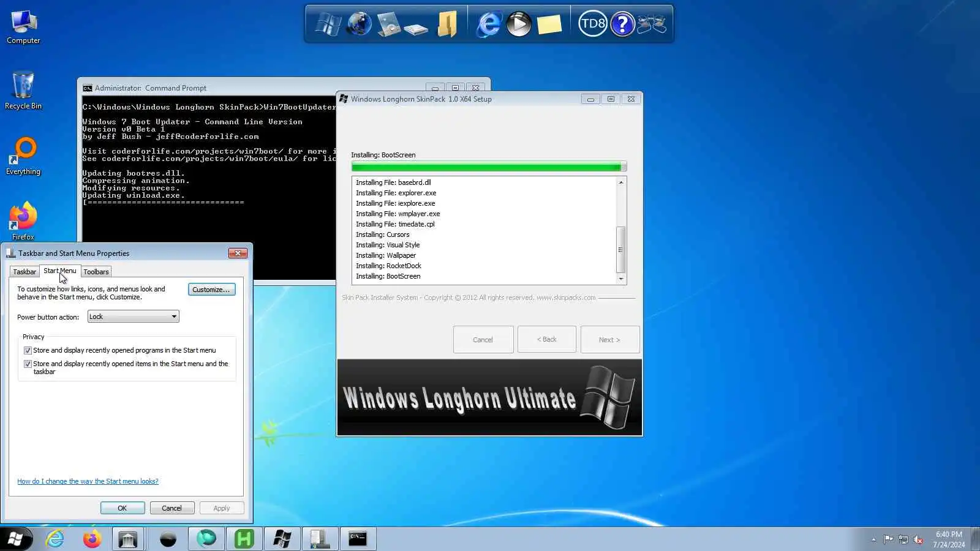Click the teal orb taskbar icon
This screenshot has width=980, height=551.
click(x=206, y=539)
